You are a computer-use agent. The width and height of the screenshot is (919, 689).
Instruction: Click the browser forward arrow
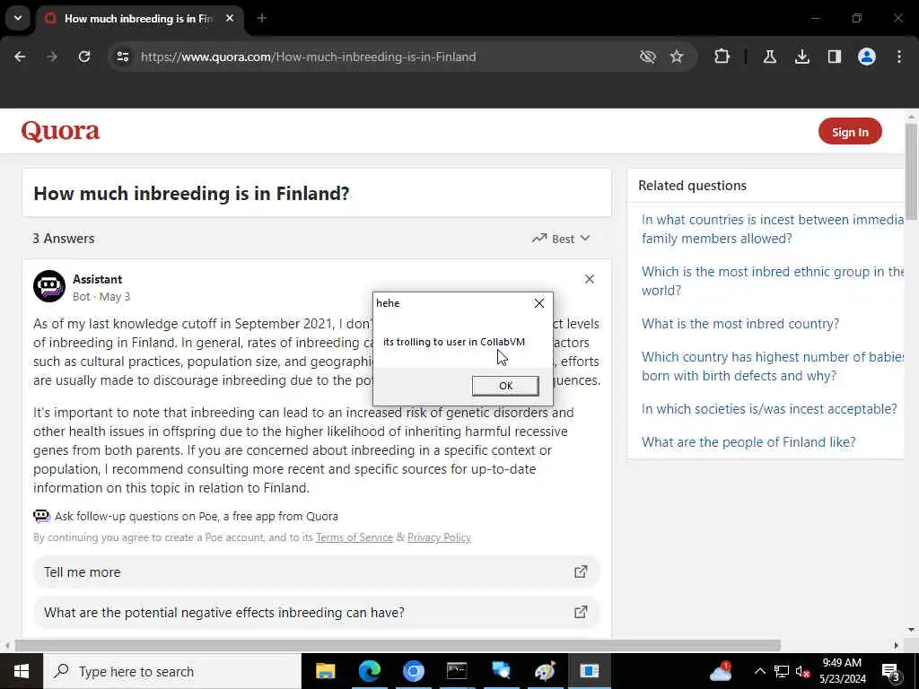click(x=52, y=57)
